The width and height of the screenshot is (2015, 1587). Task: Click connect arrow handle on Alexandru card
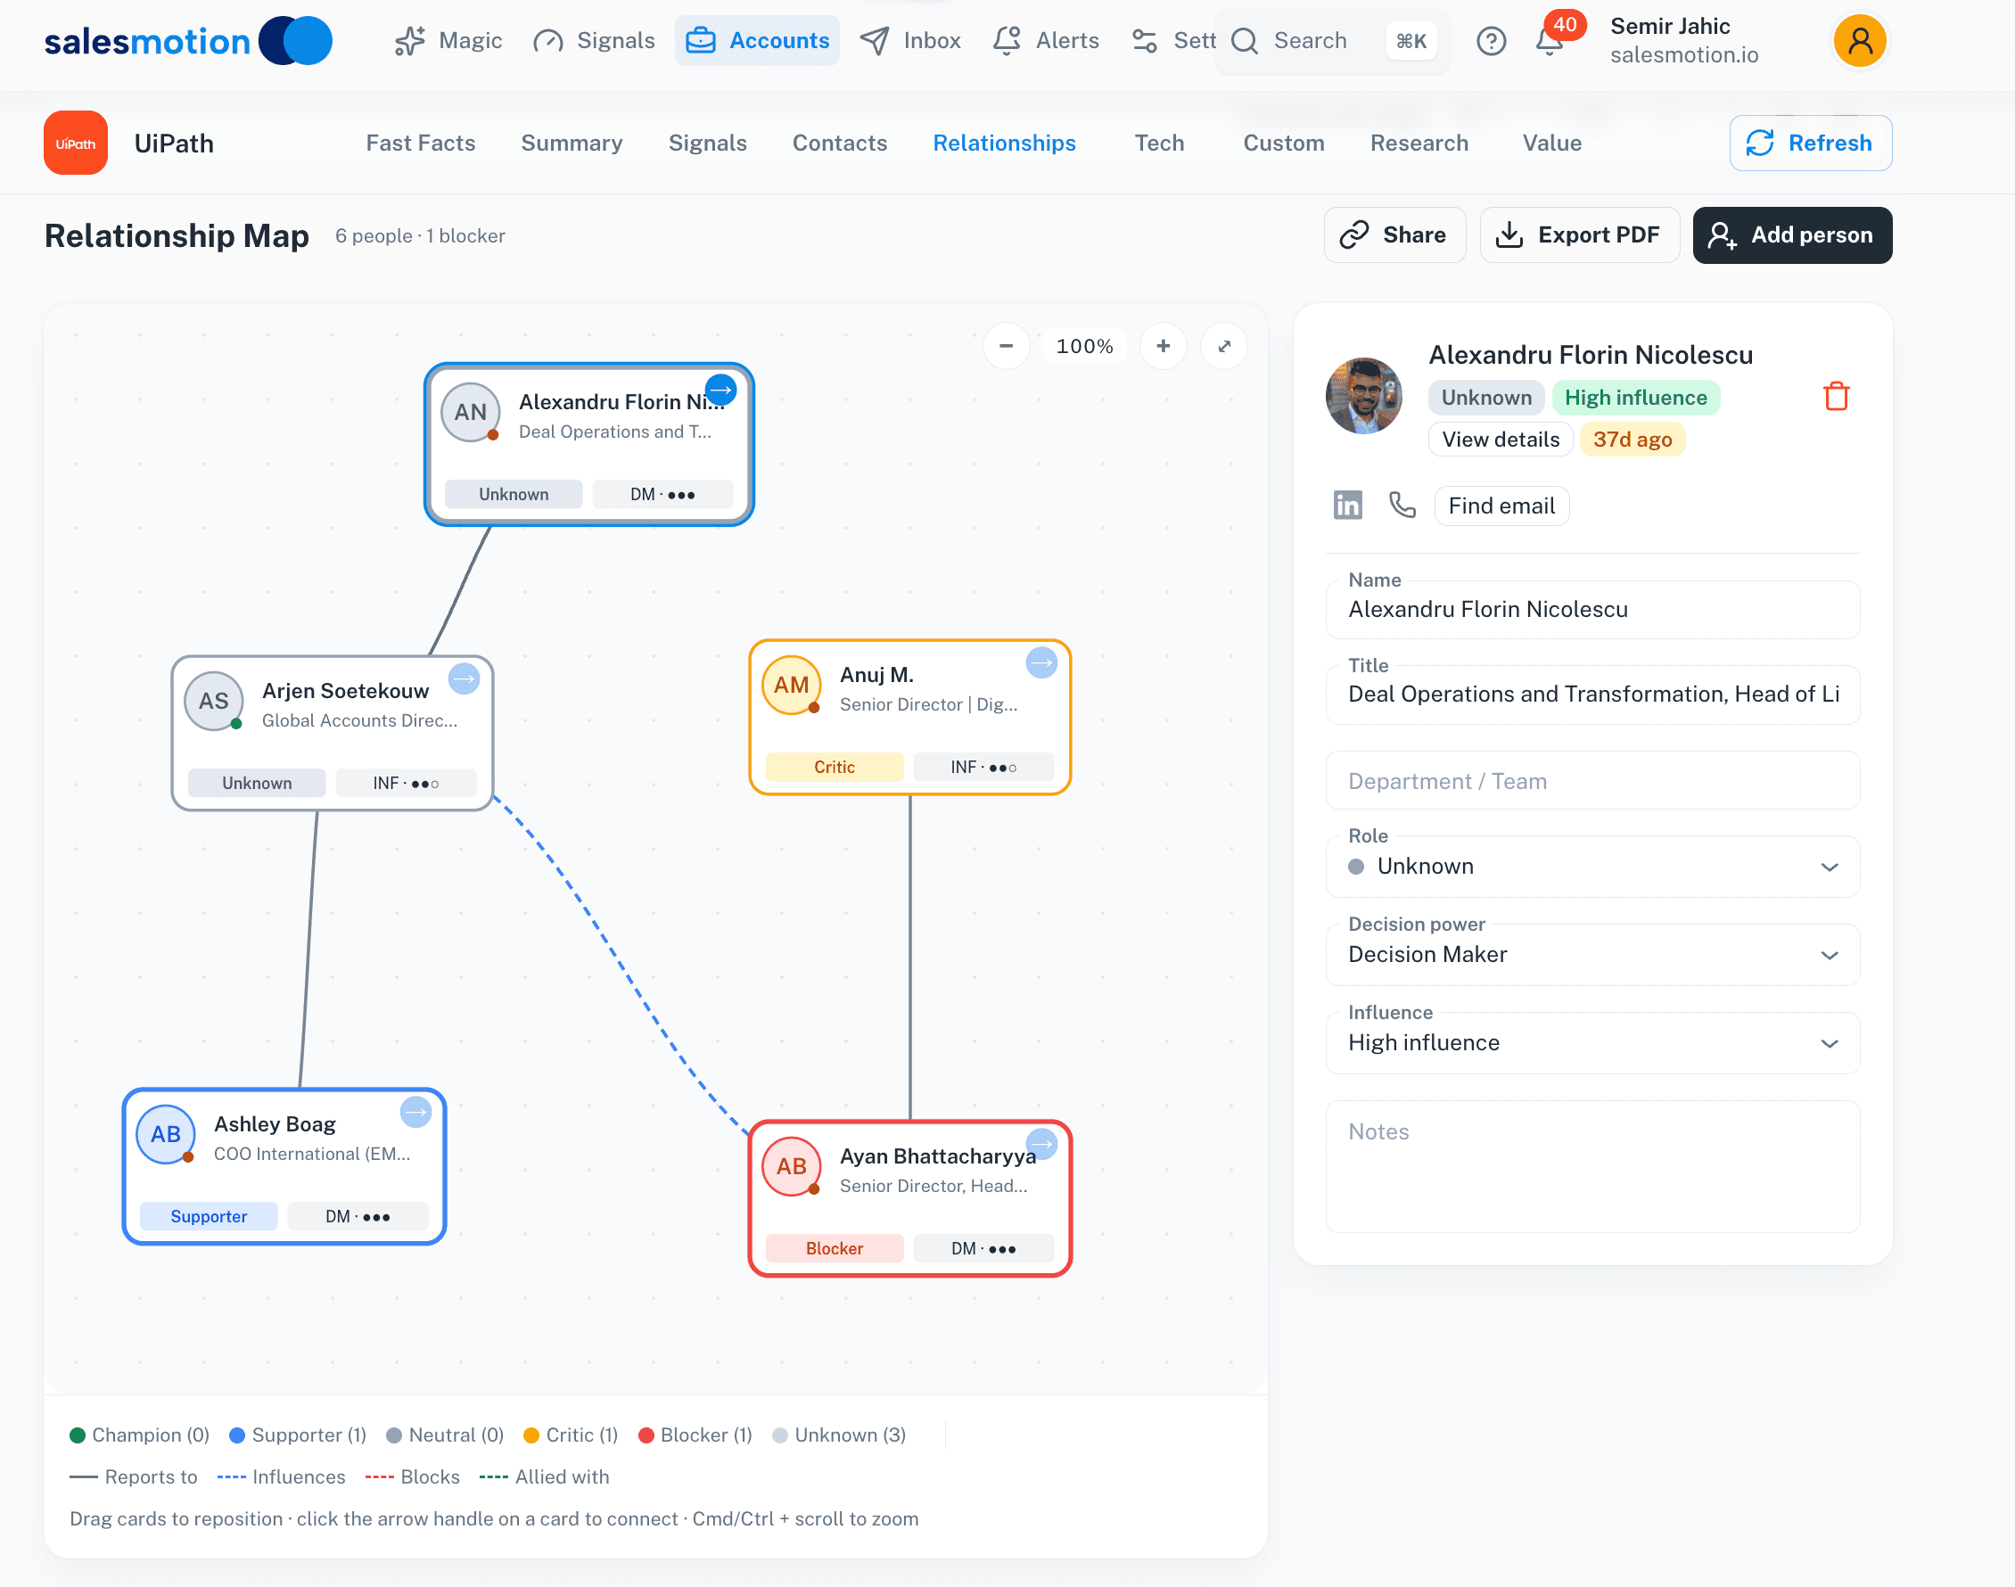click(721, 390)
